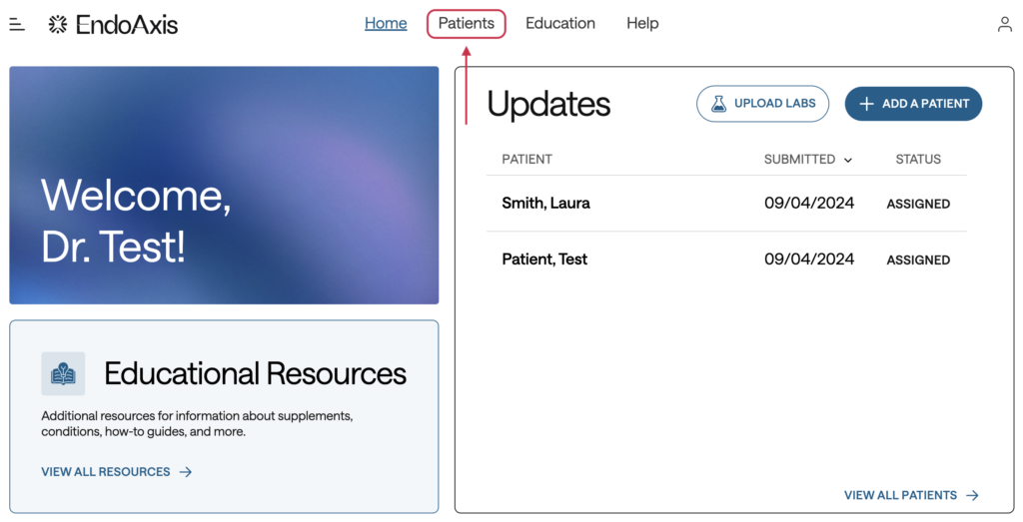The image size is (1023, 522).
Task: Click the arrow beside View All Patients
Action: (972, 495)
